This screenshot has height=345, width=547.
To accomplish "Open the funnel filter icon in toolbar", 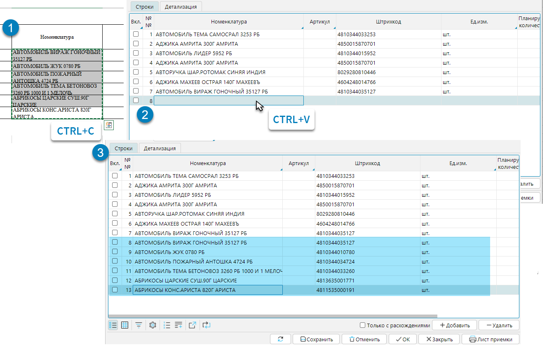I will [139, 325].
